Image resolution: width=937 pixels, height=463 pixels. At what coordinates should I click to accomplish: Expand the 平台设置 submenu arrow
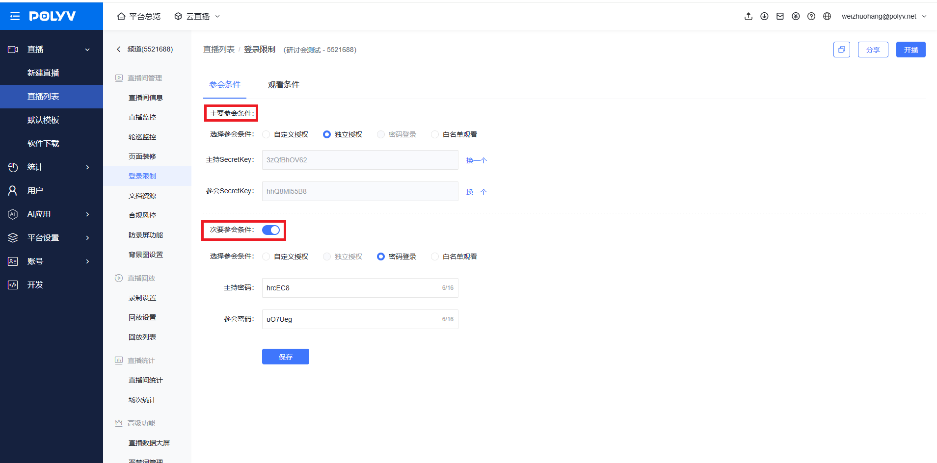[x=87, y=238]
